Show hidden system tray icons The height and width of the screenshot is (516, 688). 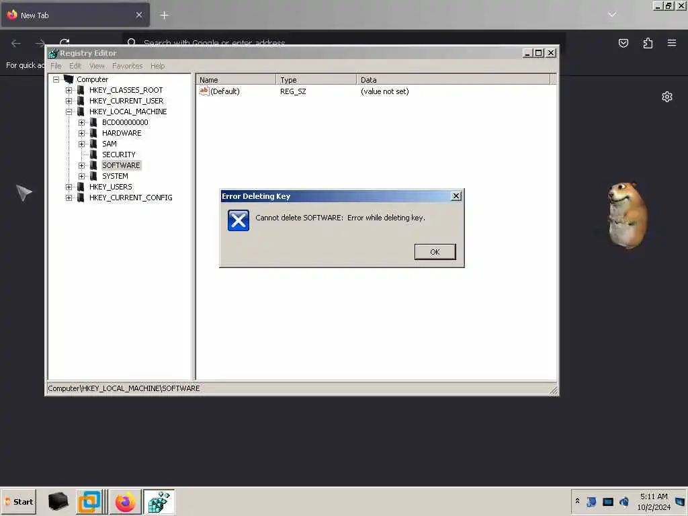point(577,501)
